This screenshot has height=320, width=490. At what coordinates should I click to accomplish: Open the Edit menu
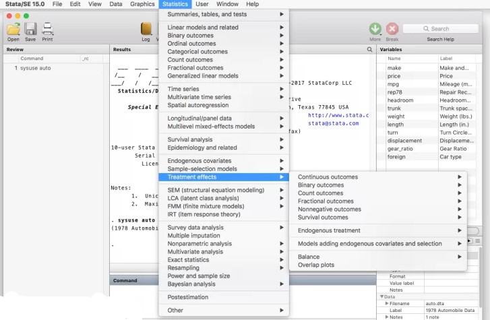[75, 4]
